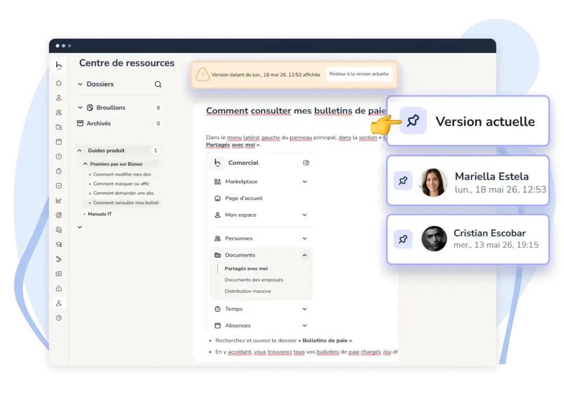The height and width of the screenshot is (403, 564).
Task: Click the Brouillons count badge 9
Action: click(158, 108)
